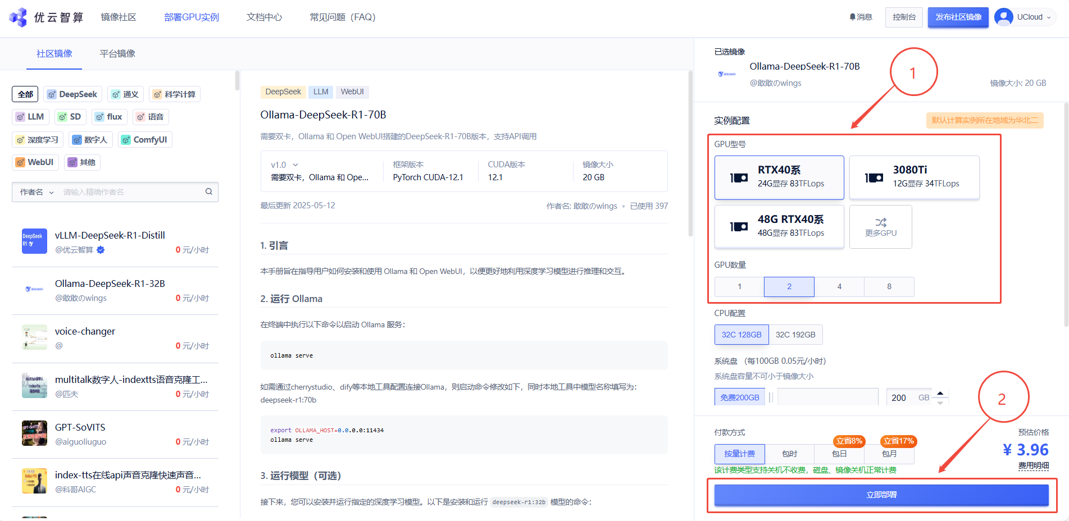Viewport: 1069px width, 521px height.
Task: Filter by the 语音 tag
Action: click(151, 117)
